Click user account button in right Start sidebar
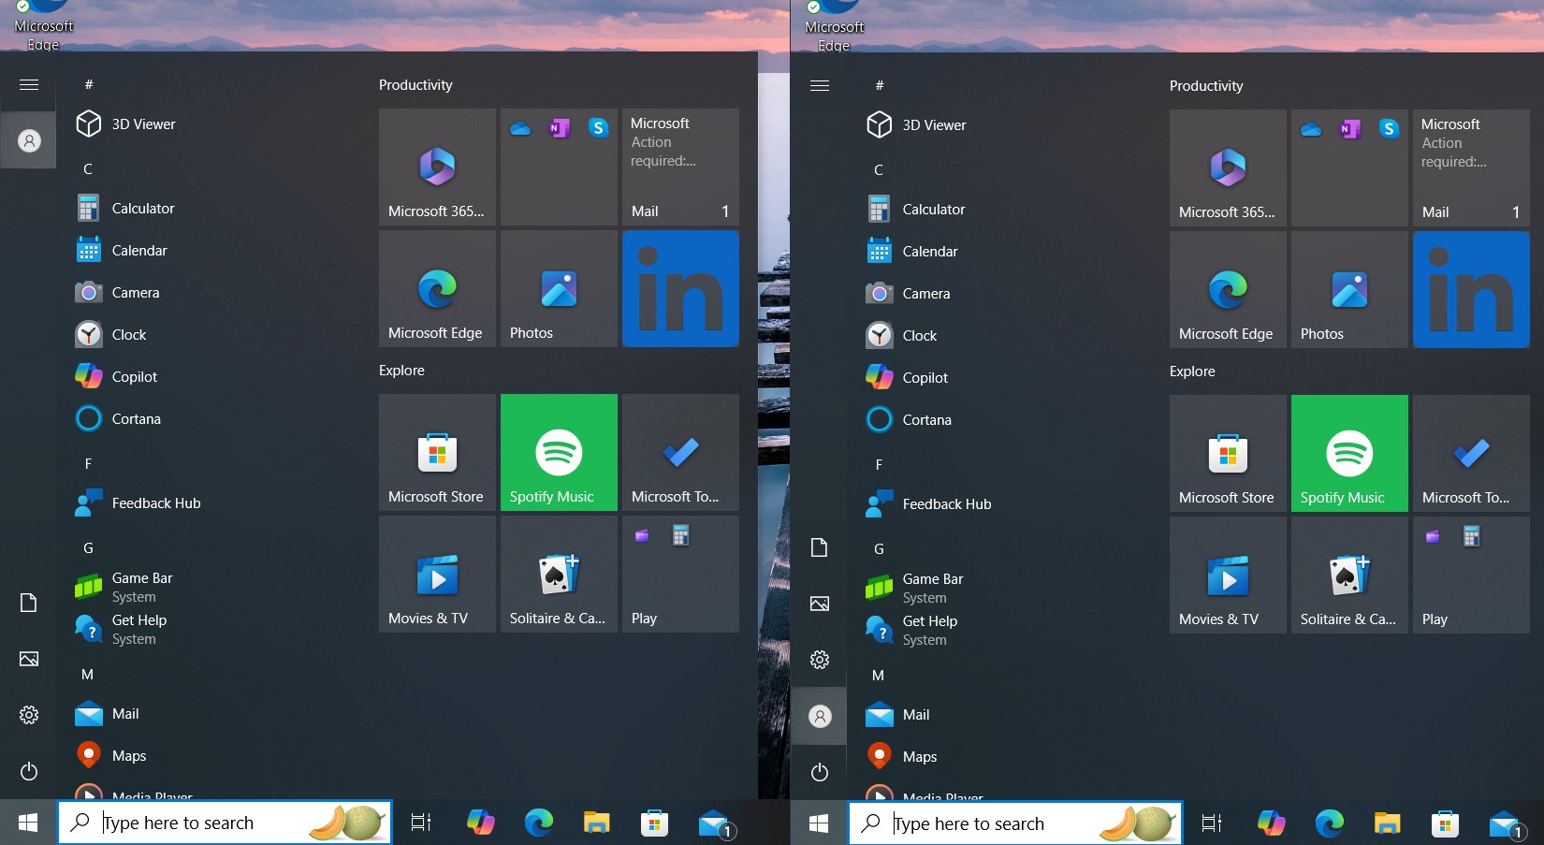The image size is (1544, 845). (820, 717)
